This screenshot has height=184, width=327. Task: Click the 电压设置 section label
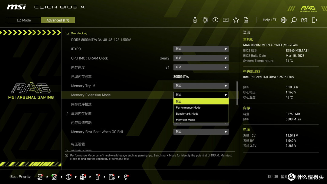click(78, 144)
